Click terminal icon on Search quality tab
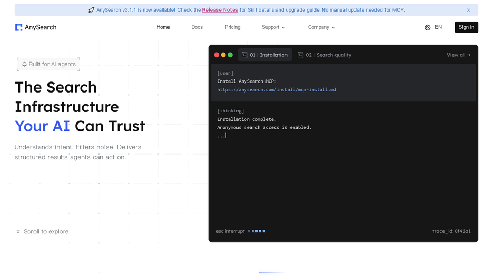Viewport: 493px width, 277px height. (300, 55)
